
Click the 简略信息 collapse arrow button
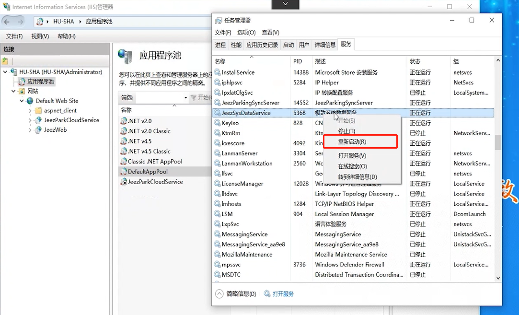219,294
